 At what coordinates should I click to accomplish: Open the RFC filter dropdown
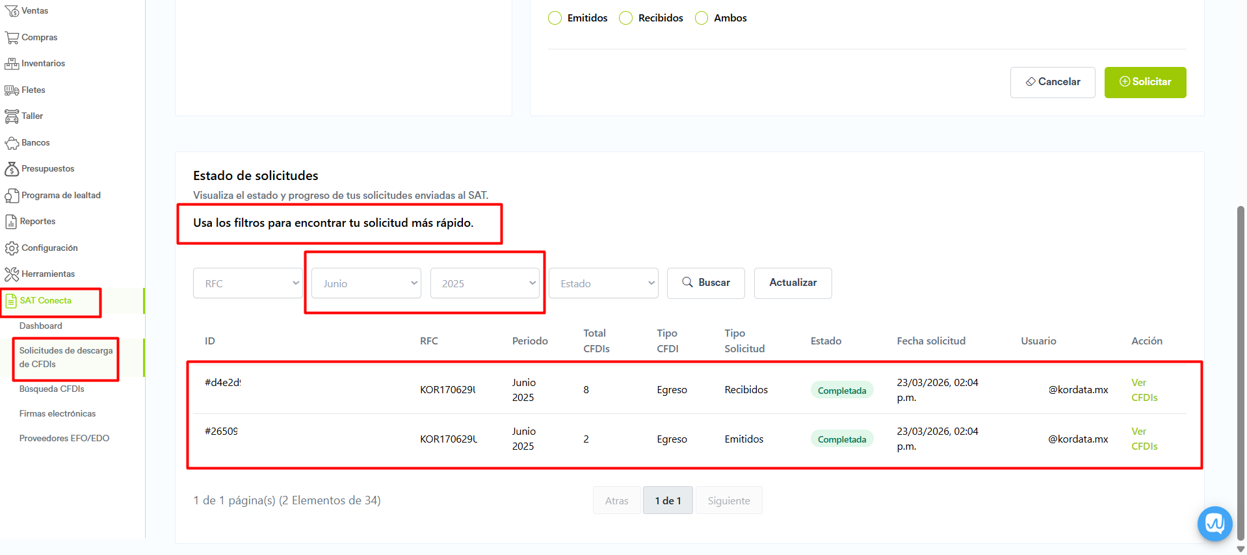[x=248, y=283]
